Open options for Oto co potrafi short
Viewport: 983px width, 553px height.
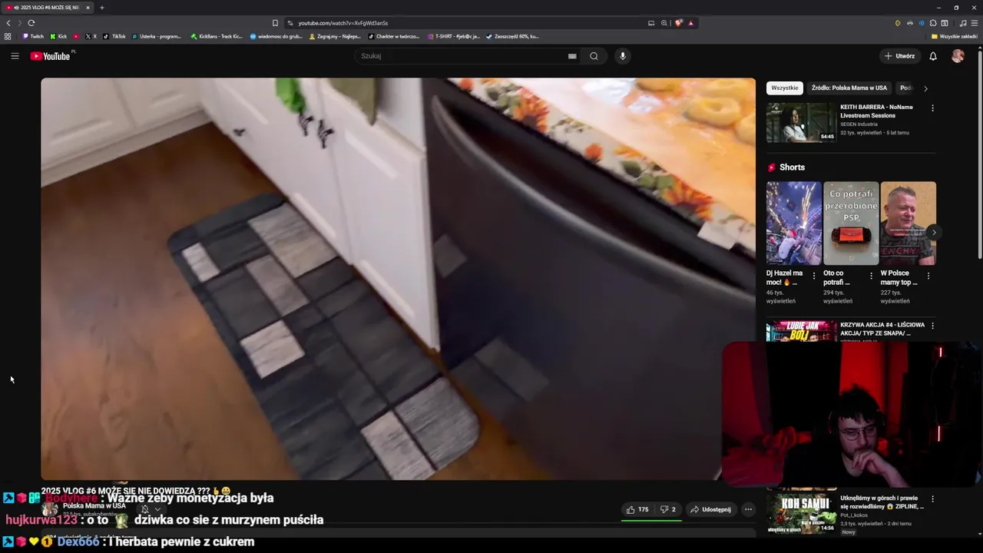pyautogui.click(x=871, y=276)
